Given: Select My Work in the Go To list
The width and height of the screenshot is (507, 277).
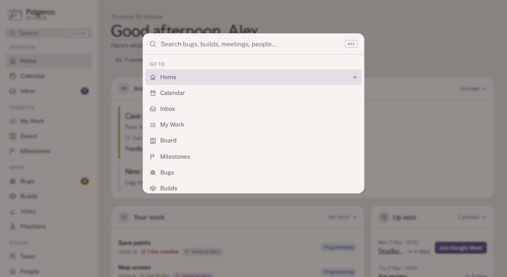Looking at the screenshot, I should 253,125.
